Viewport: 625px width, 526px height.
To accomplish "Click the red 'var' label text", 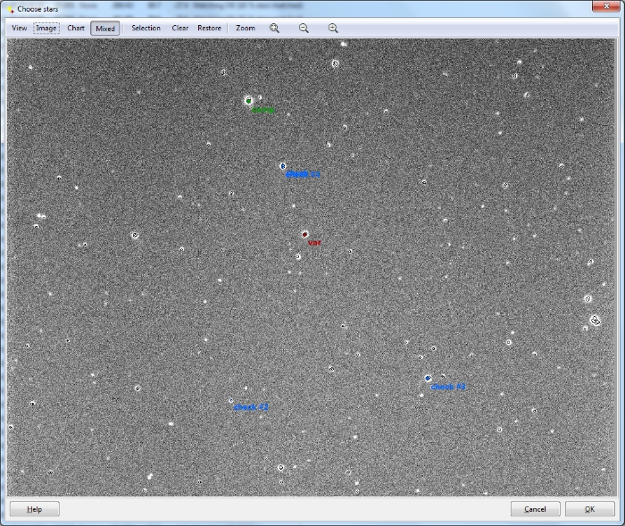I will point(313,242).
